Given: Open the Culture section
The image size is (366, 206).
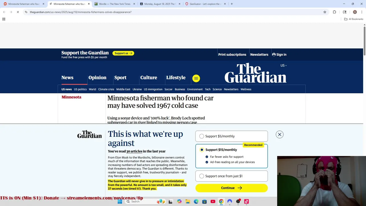Looking at the screenshot, I should (149, 78).
